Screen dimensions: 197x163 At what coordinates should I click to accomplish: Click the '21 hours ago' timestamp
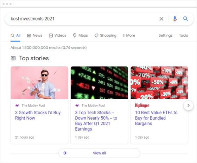pos(25,137)
